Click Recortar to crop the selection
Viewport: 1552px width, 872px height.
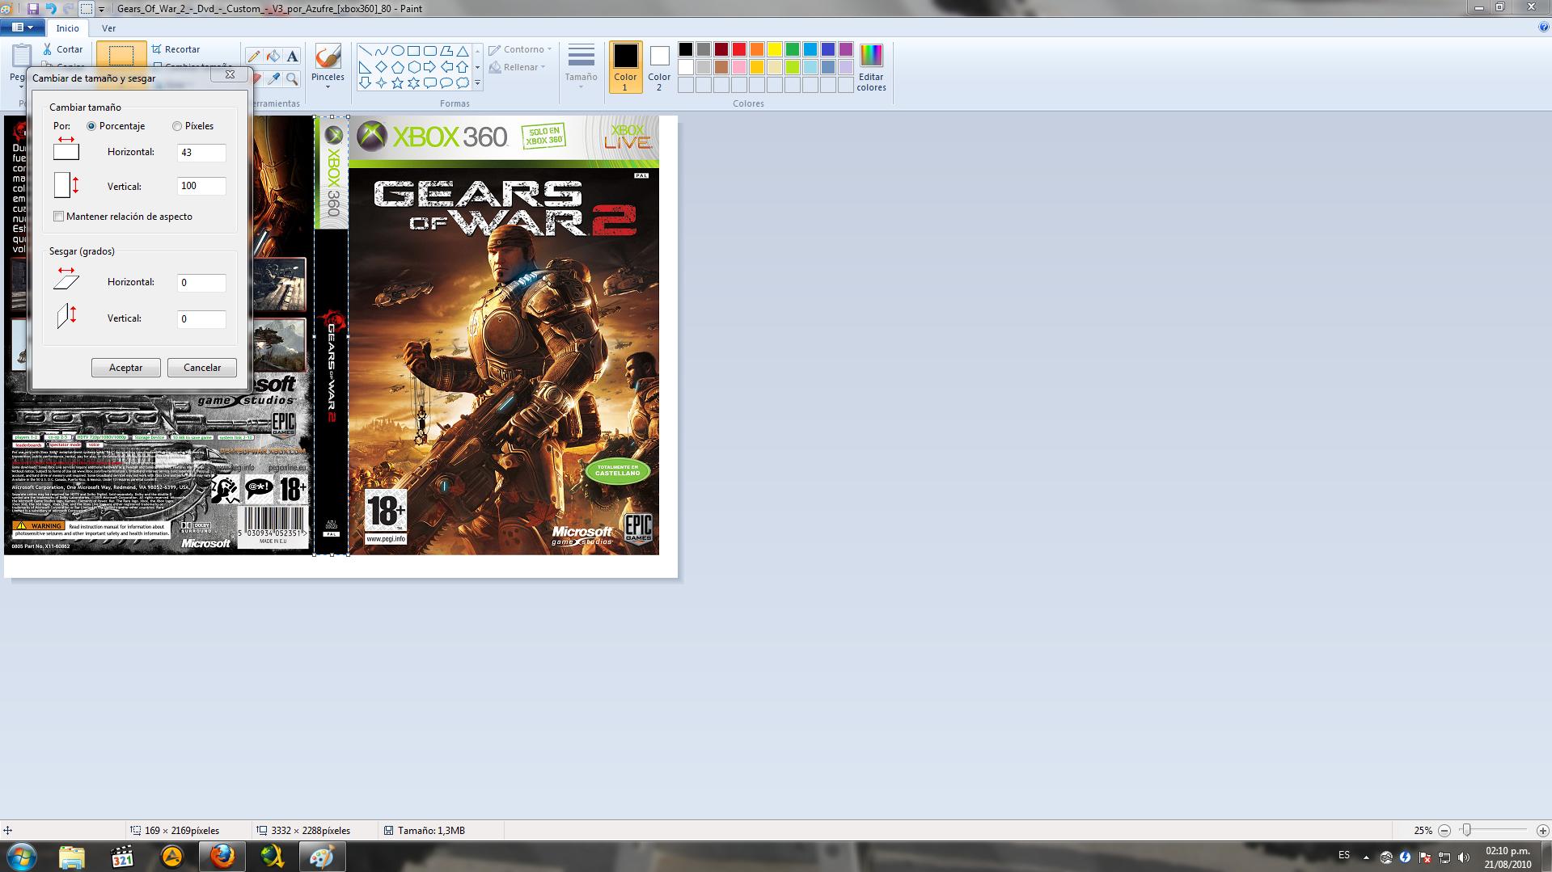tap(175, 49)
